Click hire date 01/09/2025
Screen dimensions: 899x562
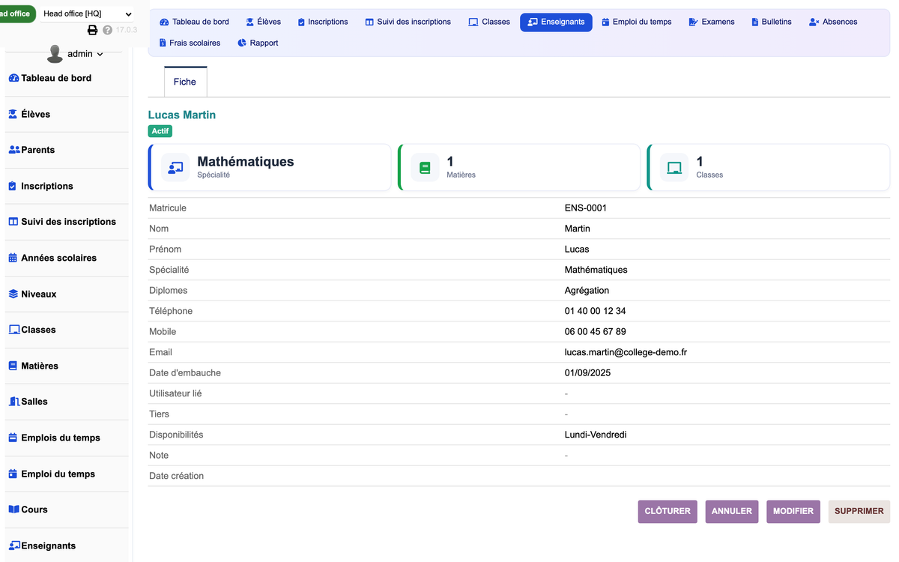click(x=588, y=372)
